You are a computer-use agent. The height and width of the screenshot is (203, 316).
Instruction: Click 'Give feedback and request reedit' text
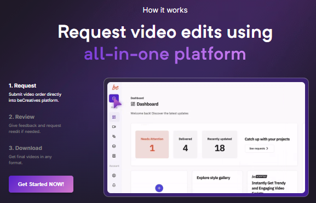coord(35,129)
